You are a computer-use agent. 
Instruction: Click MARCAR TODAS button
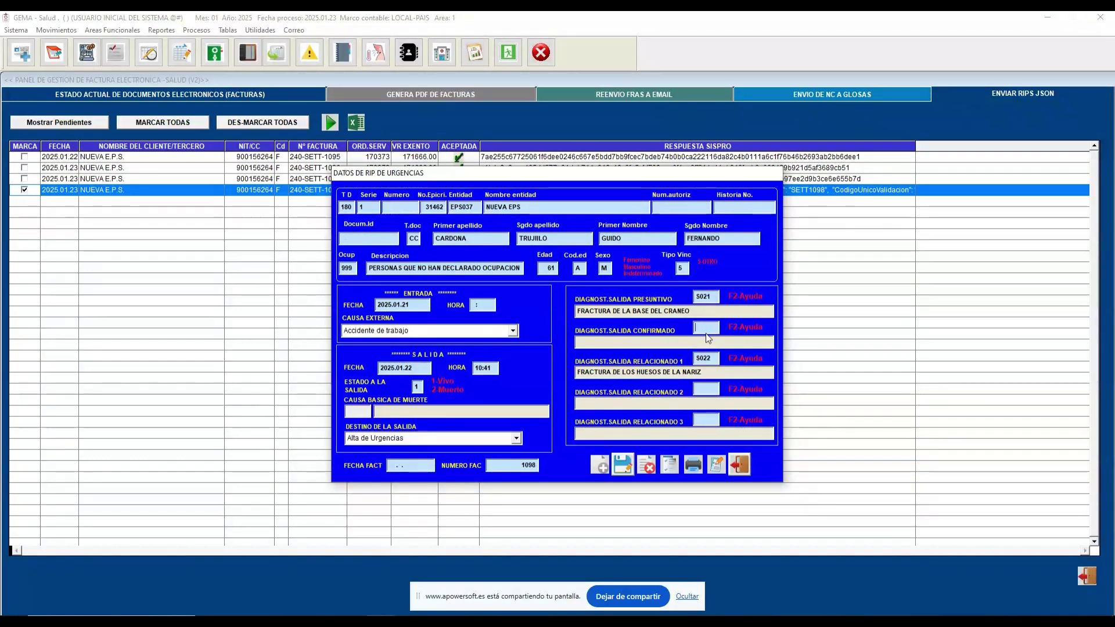(163, 122)
